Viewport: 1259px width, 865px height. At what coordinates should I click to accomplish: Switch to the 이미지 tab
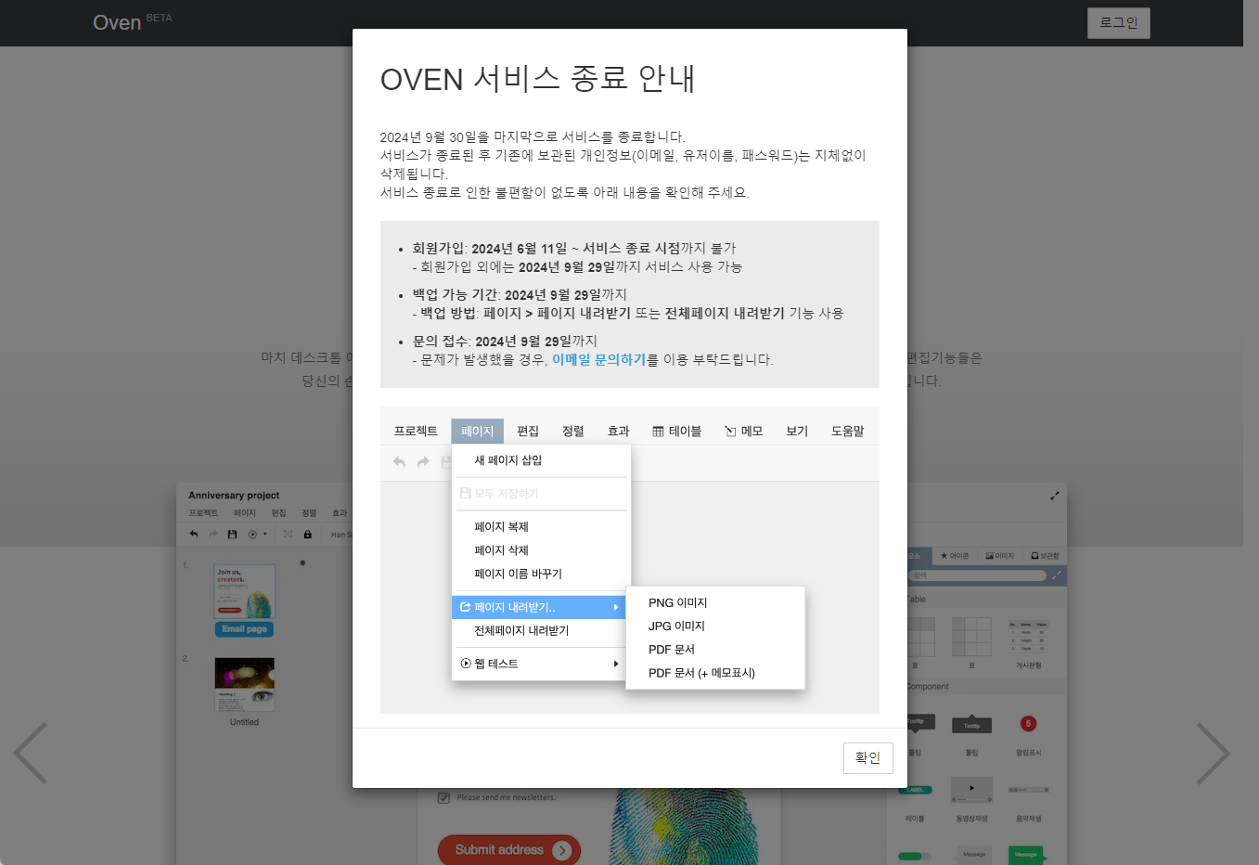click(x=1000, y=555)
